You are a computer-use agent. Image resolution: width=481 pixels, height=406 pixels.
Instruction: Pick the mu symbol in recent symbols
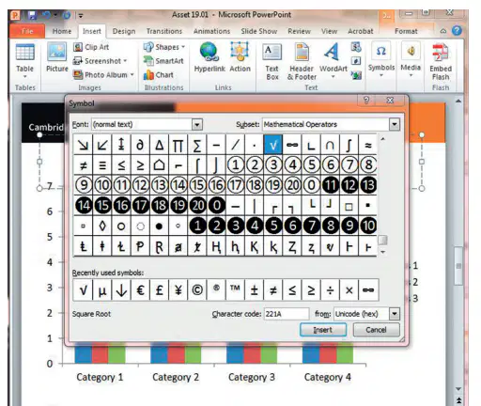[102, 289]
